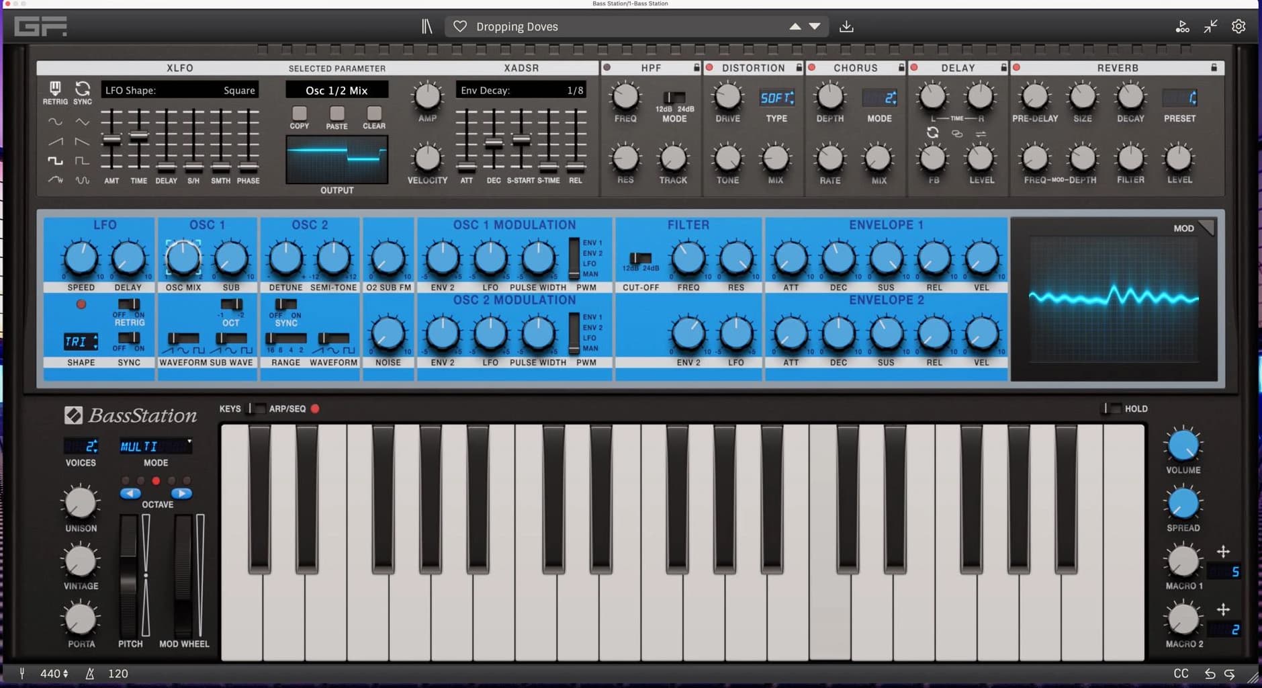Click the Octave up right arrow button
The width and height of the screenshot is (1262, 688).
click(x=181, y=494)
